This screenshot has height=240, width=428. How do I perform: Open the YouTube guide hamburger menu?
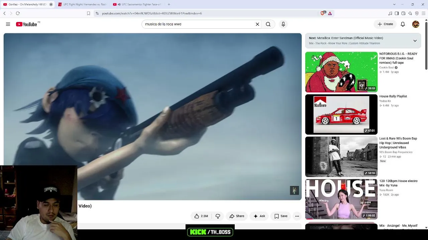coord(8,24)
